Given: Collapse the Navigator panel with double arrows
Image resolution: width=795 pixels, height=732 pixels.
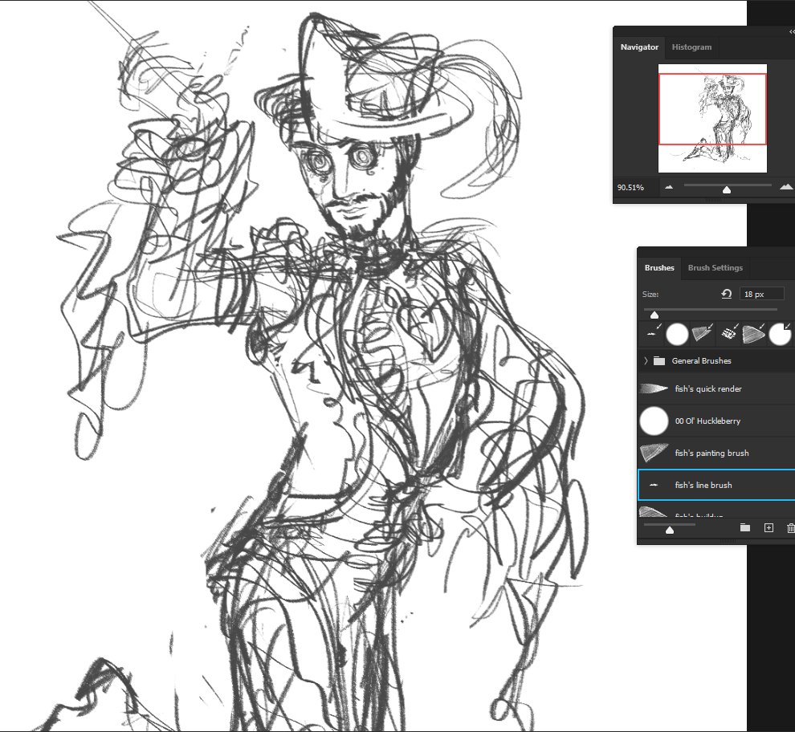Looking at the screenshot, I should coord(792,31).
